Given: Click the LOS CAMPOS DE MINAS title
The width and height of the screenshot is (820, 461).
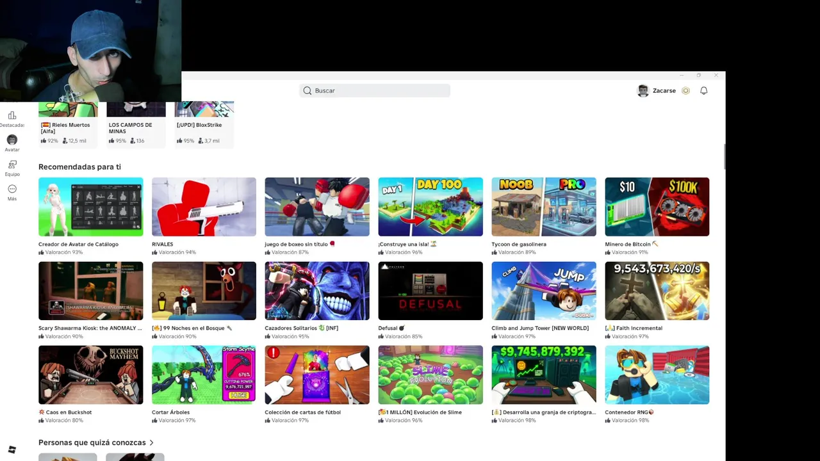Looking at the screenshot, I should [130, 128].
